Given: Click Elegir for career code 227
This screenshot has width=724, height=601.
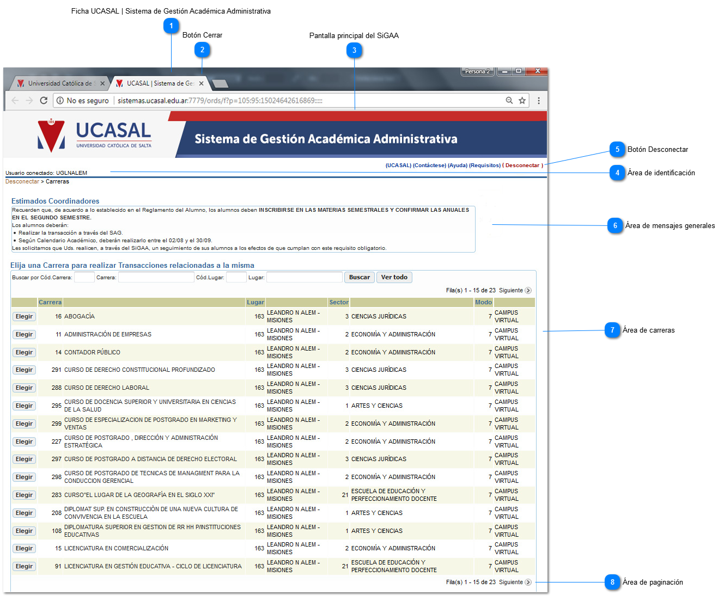Looking at the screenshot, I should [x=24, y=441].
